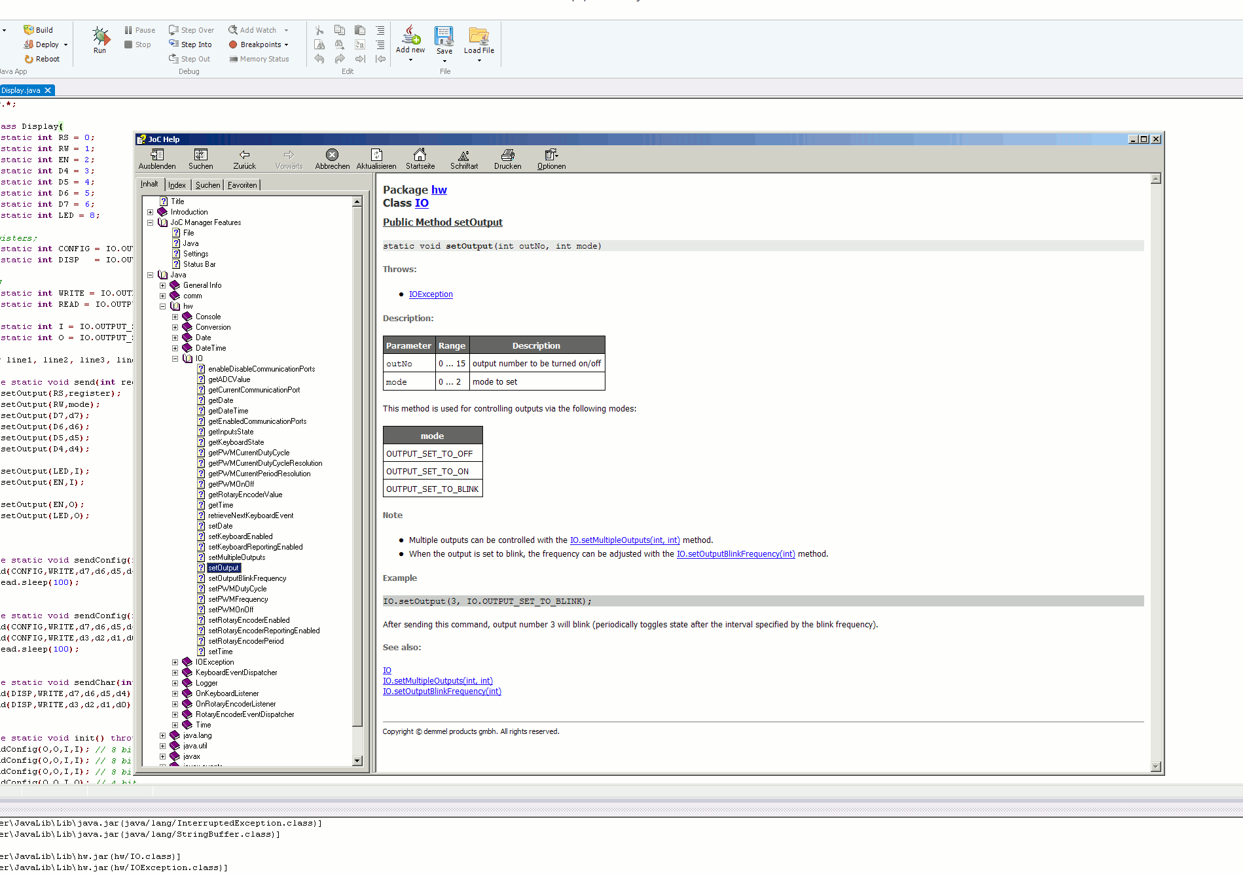
Task: Expand the Console tree node
Action: pos(175,317)
